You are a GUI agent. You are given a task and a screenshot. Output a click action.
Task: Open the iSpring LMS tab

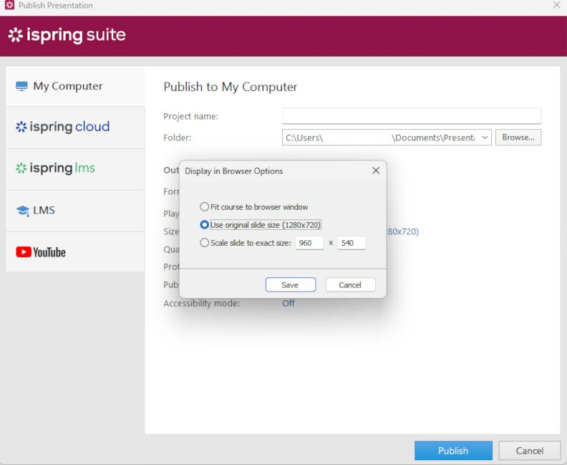point(75,168)
